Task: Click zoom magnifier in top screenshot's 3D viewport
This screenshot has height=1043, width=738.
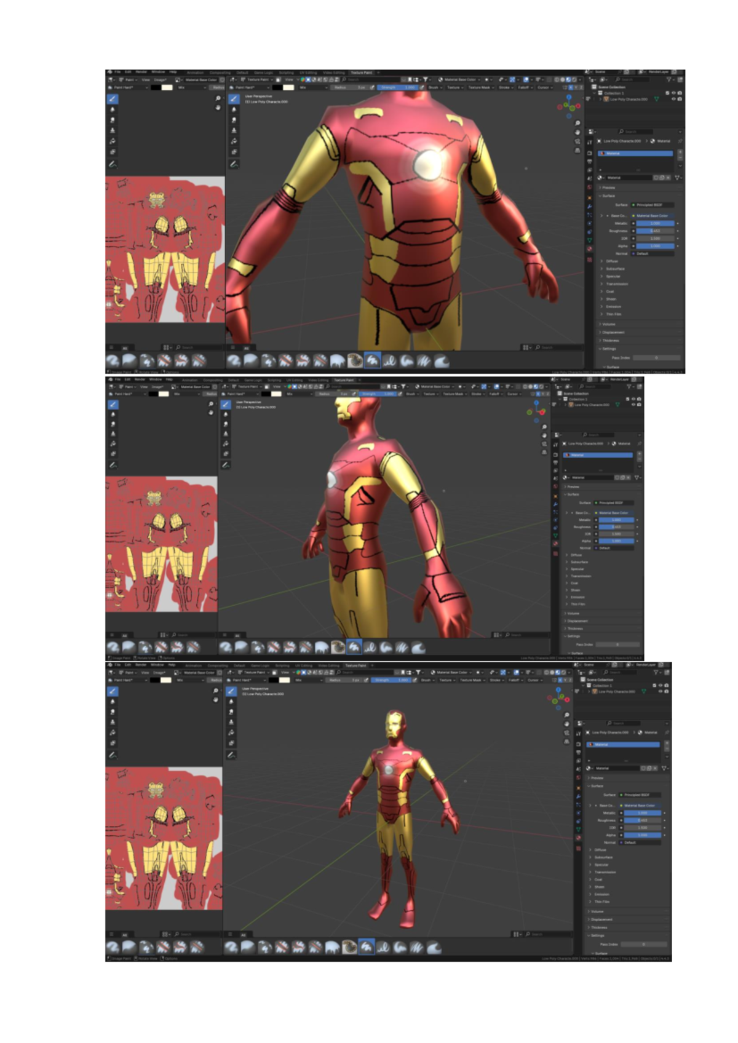Action: 577,123
